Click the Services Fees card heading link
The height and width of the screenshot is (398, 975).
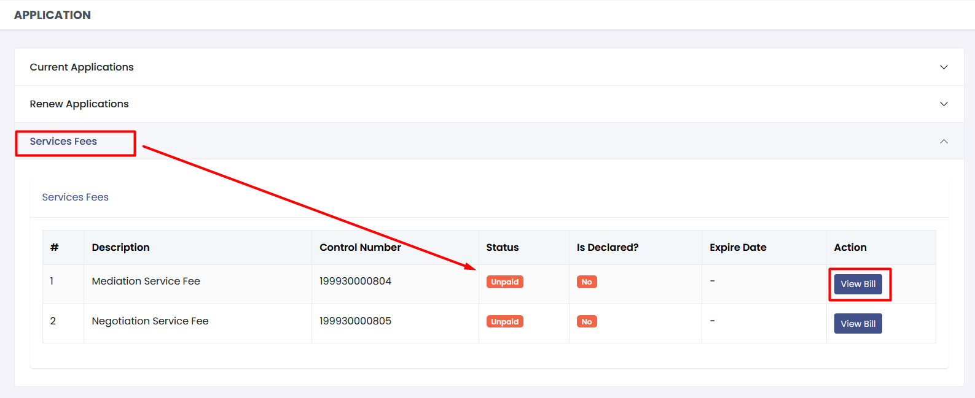(75, 197)
